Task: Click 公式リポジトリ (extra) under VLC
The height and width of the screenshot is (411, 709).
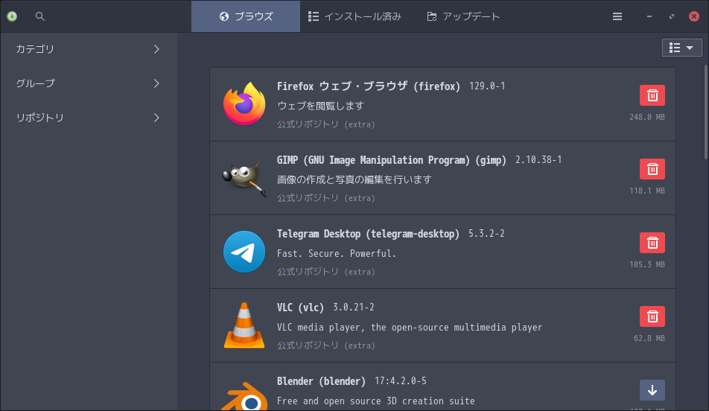Action: click(x=326, y=345)
